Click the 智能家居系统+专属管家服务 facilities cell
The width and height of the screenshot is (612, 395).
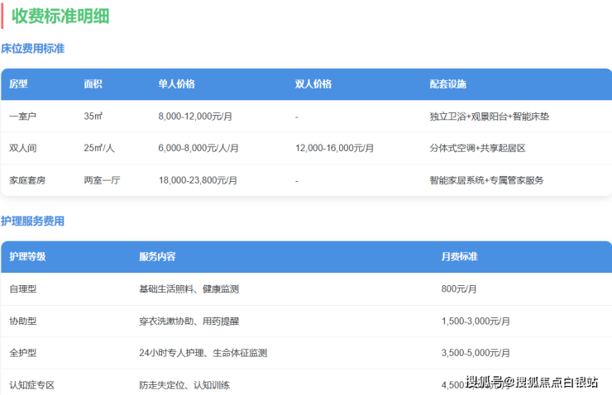[x=486, y=179]
